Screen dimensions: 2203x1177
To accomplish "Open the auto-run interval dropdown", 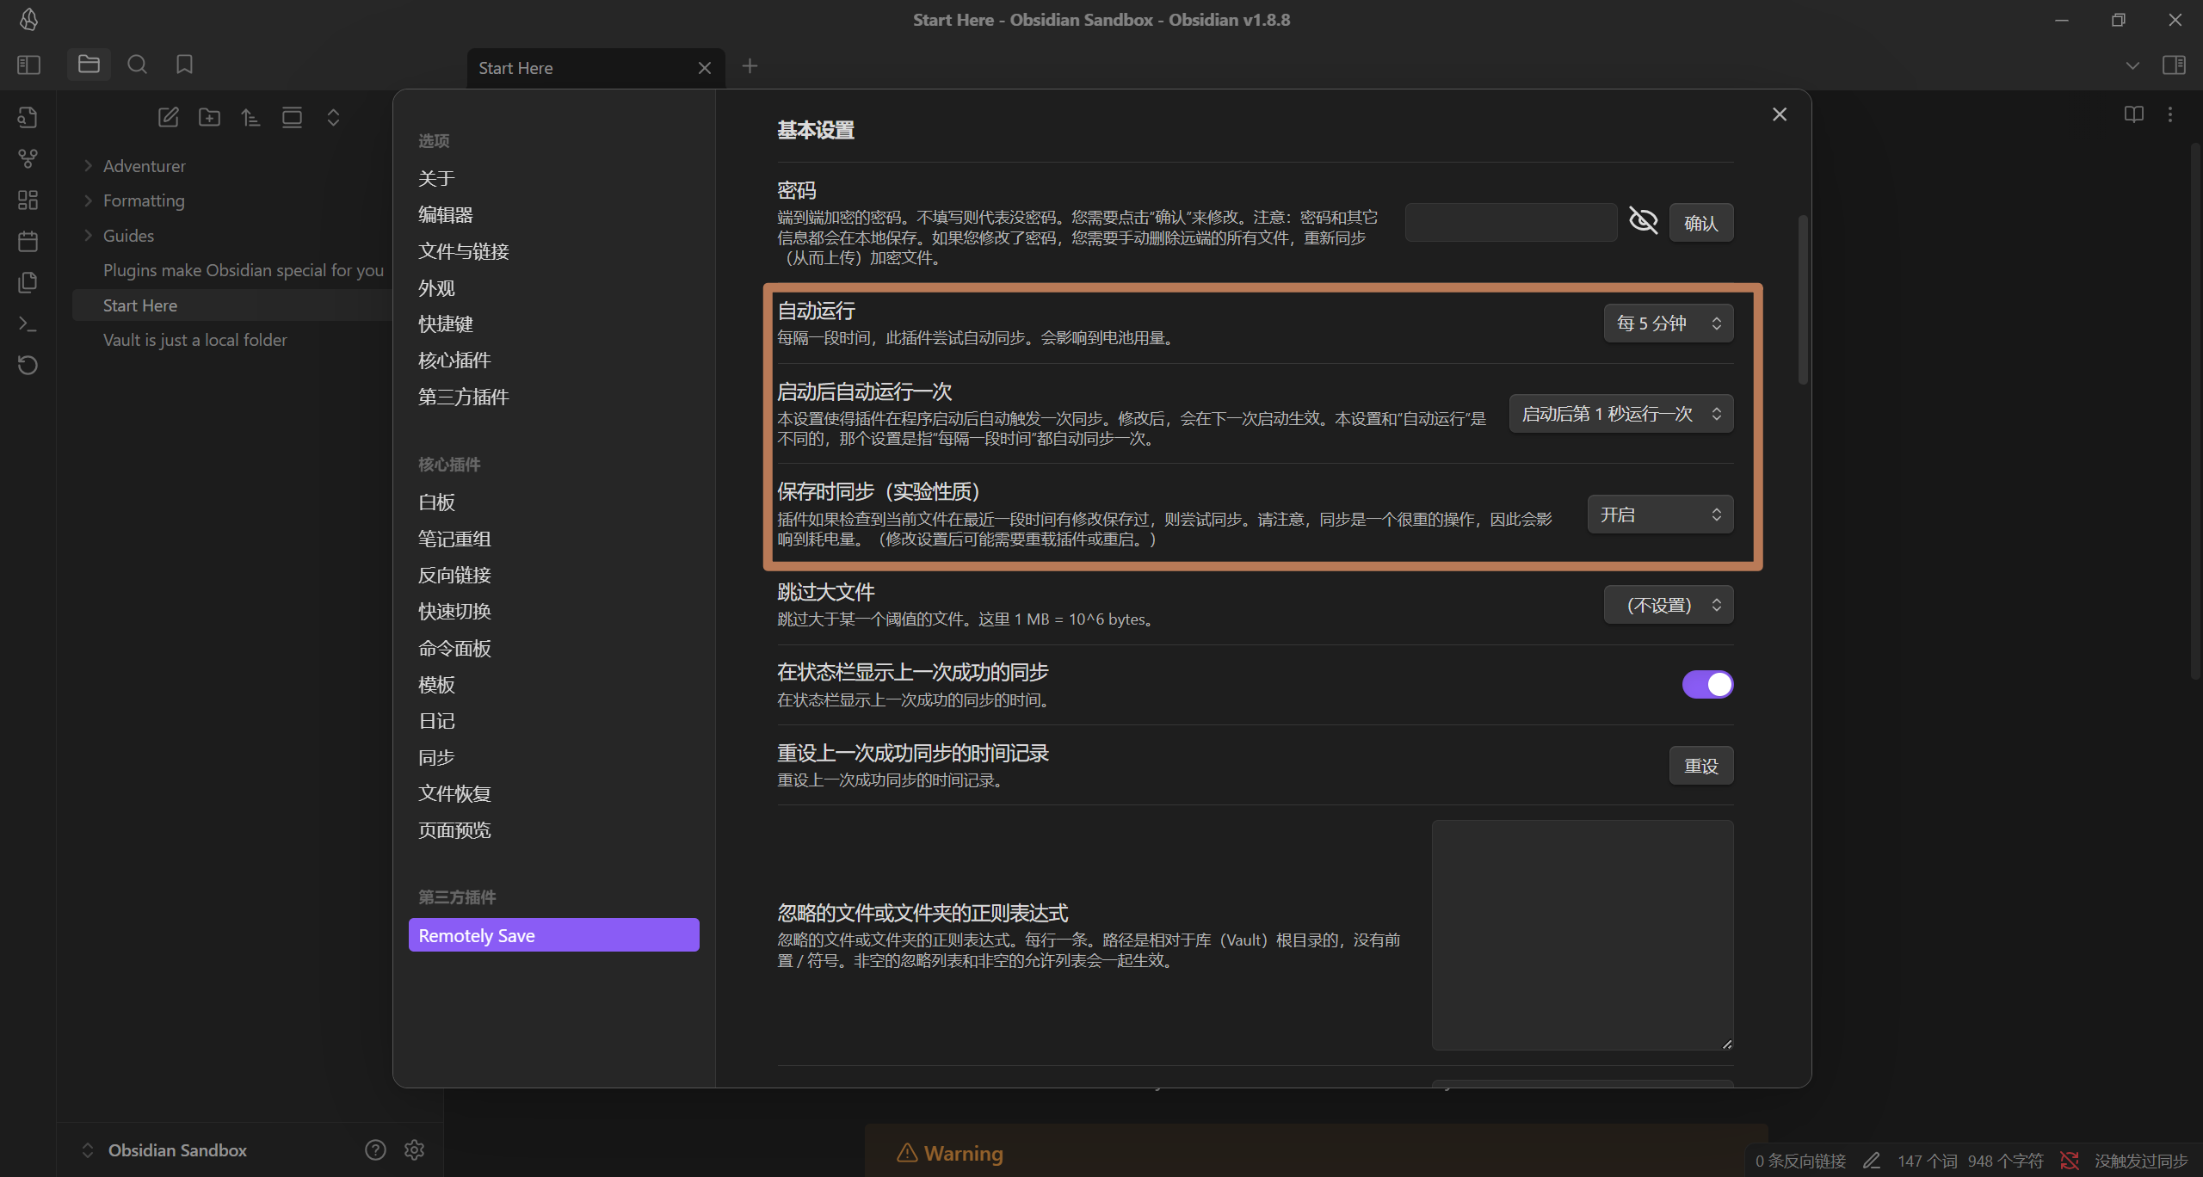I will point(1669,324).
